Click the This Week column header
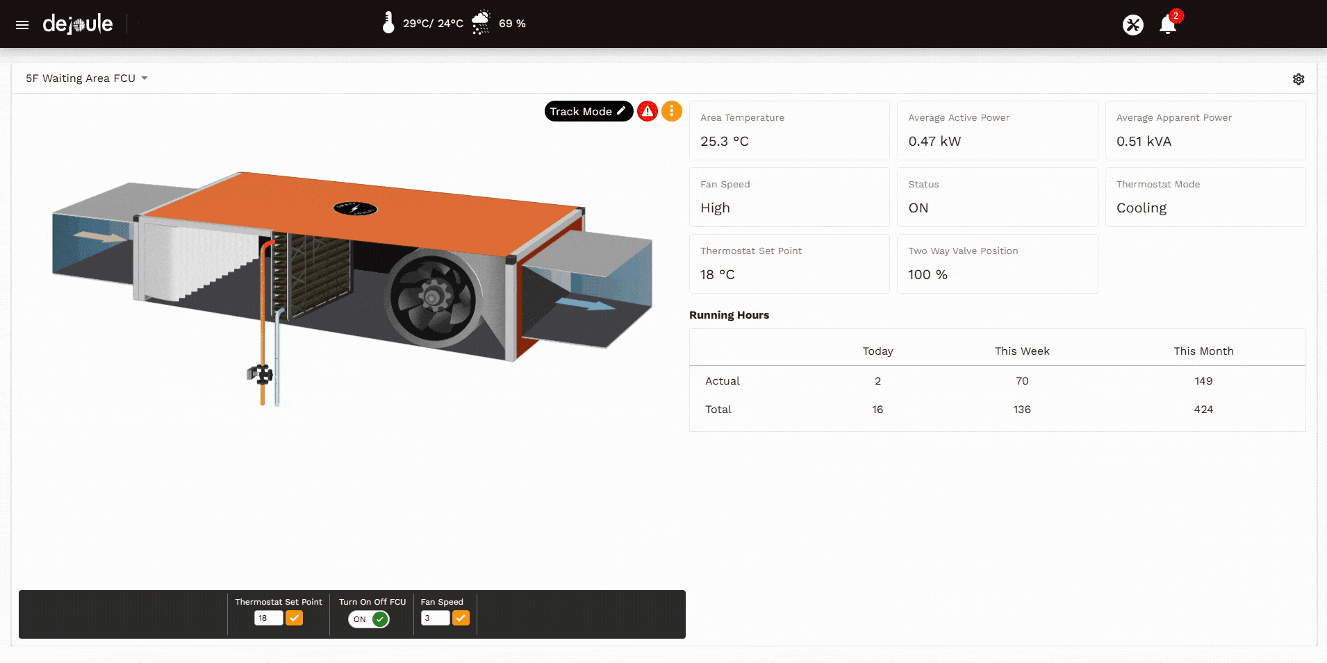 point(1022,351)
